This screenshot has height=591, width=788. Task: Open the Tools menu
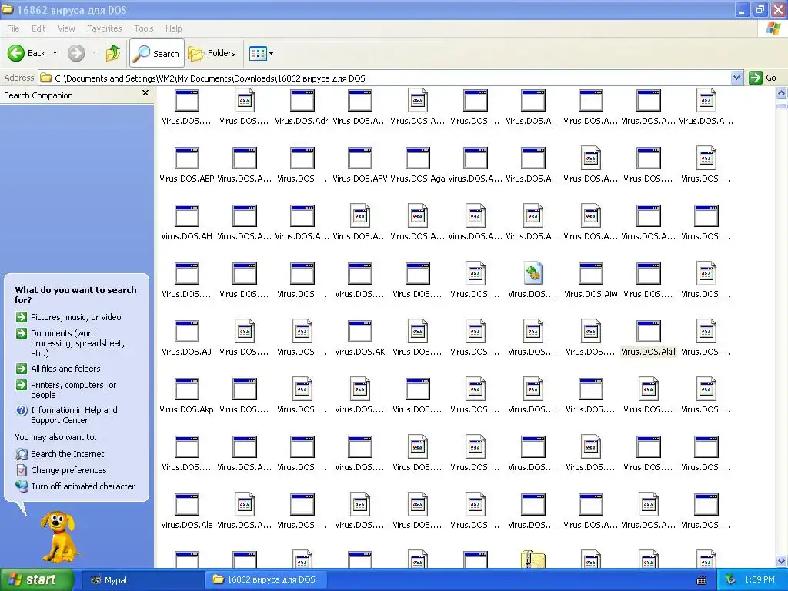[x=143, y=28]
